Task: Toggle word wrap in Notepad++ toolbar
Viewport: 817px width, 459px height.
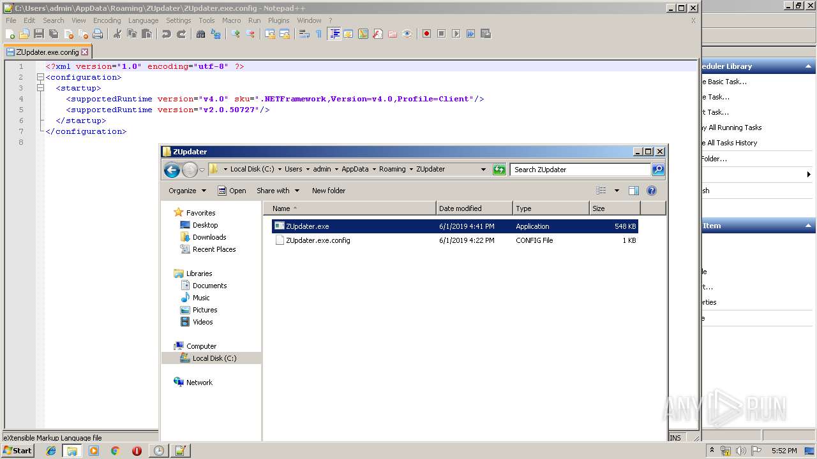Action: [304, 34]
